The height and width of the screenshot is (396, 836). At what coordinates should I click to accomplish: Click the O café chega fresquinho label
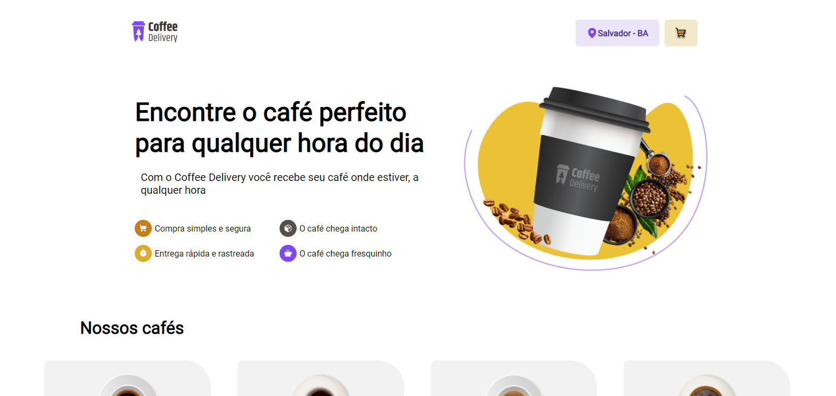coord(346,253)
